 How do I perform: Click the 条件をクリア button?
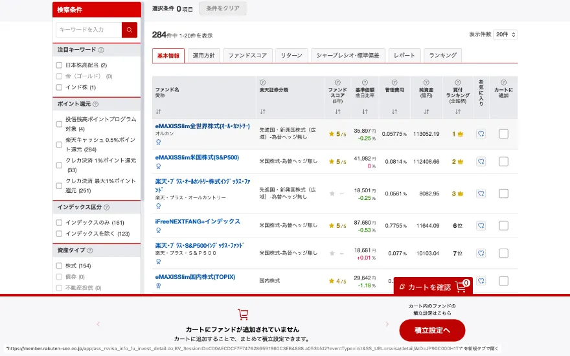coord(223,8)
